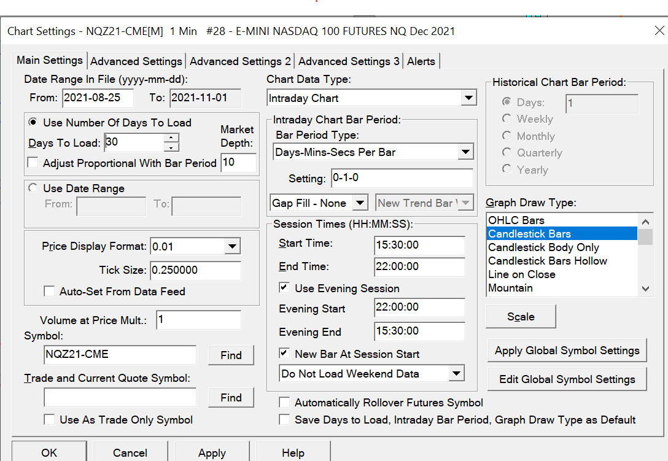Check Save Days to Load as Default

pos(284,419)
